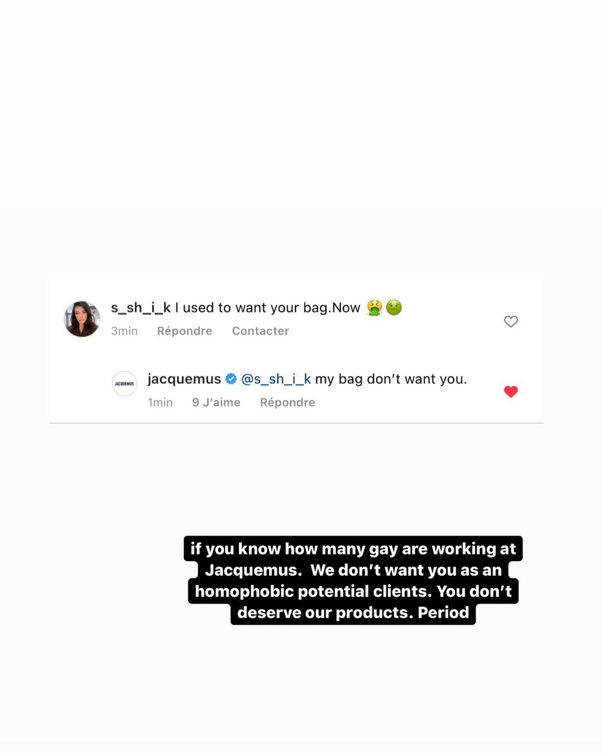This screenshot has height=753, width=602.
Task: Click the blue verified badge
Action: pos(231,379)
